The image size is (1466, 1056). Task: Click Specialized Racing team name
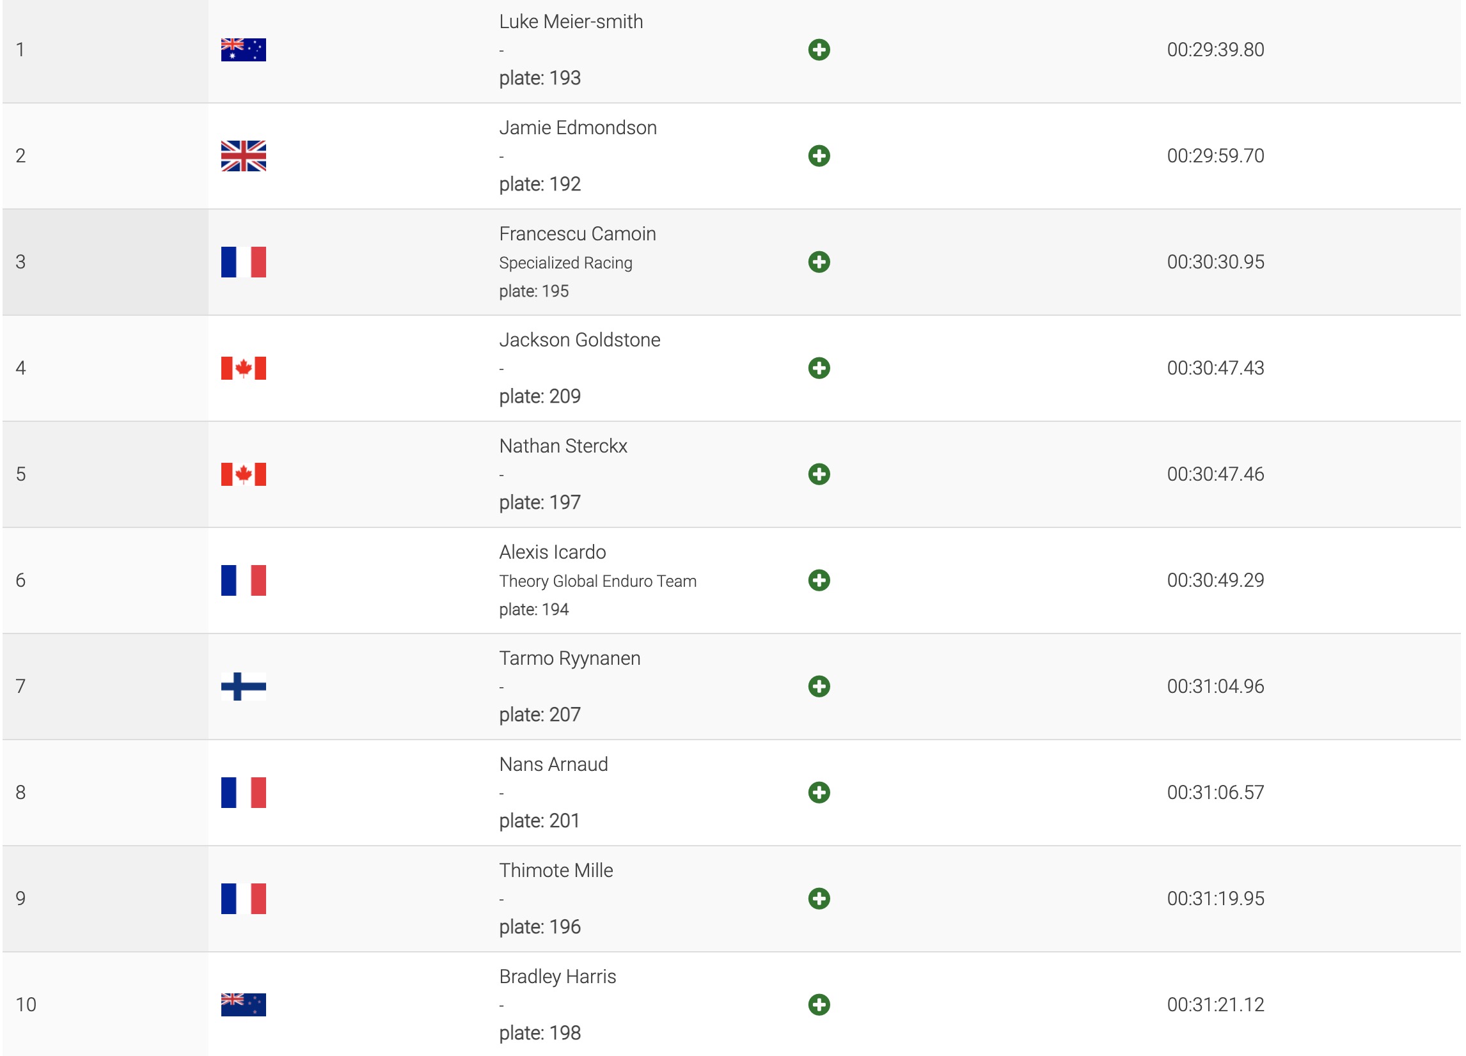click(x=565, y=263)
